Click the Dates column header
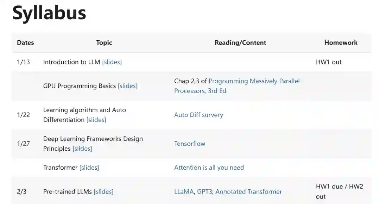This screenshot has height=204, width=380. 25,43
